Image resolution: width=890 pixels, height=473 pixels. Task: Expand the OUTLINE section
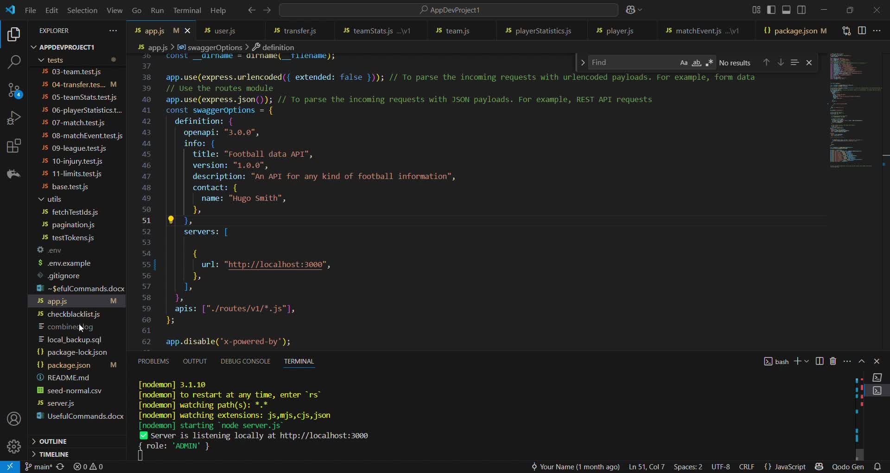point(53,441)
